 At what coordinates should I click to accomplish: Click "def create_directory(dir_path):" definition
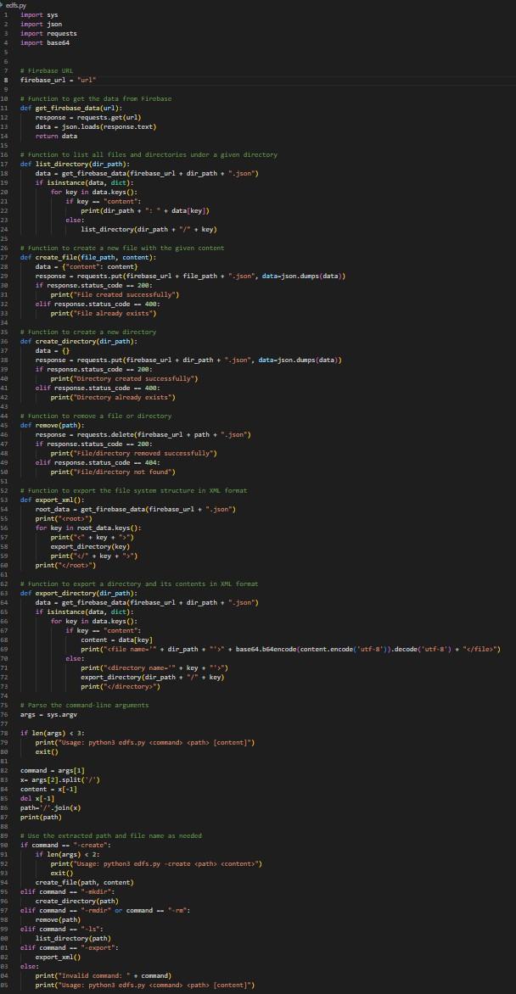80,341
